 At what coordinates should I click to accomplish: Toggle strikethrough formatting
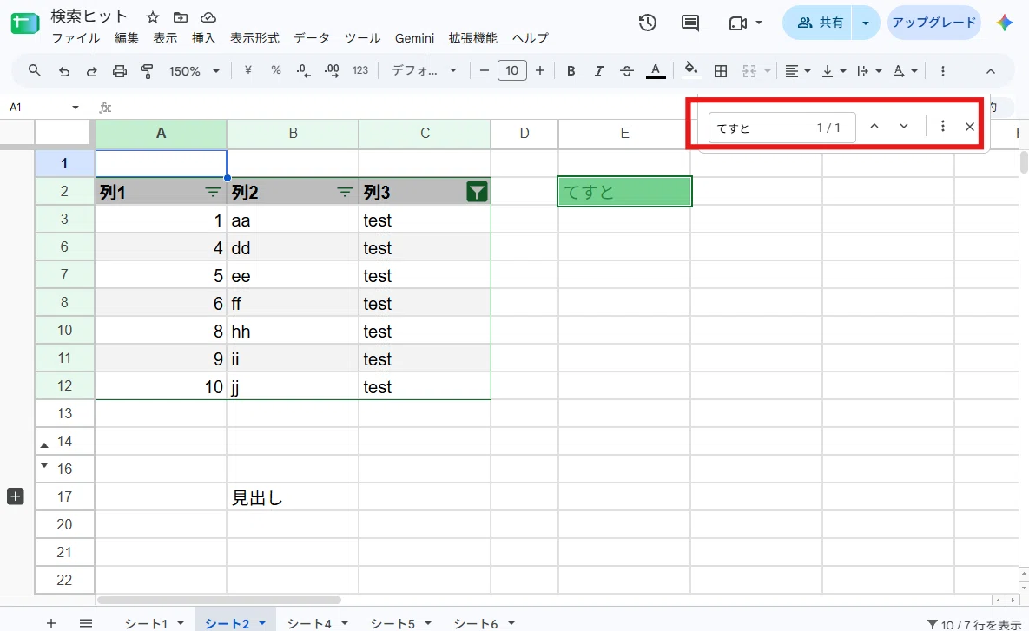click(x=627, y=71)
